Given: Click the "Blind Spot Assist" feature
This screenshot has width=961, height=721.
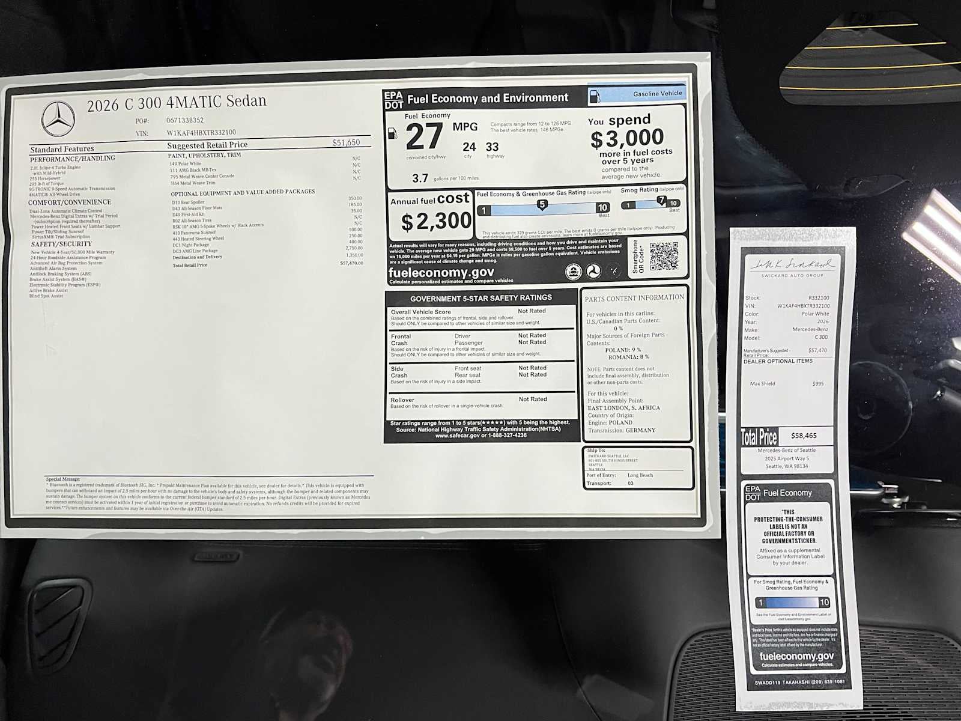Looking at the screenshot, I should pos(46,296).
